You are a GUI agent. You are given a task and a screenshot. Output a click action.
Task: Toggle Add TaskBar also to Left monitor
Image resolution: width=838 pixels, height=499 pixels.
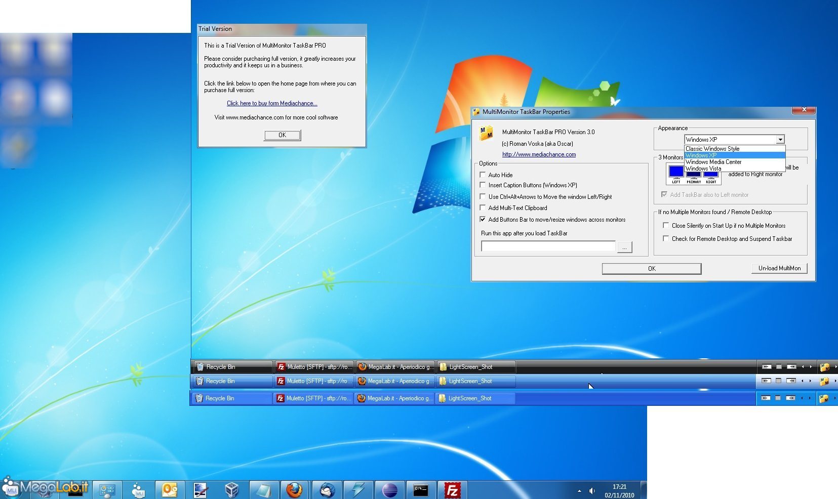[x=664, y=194]
